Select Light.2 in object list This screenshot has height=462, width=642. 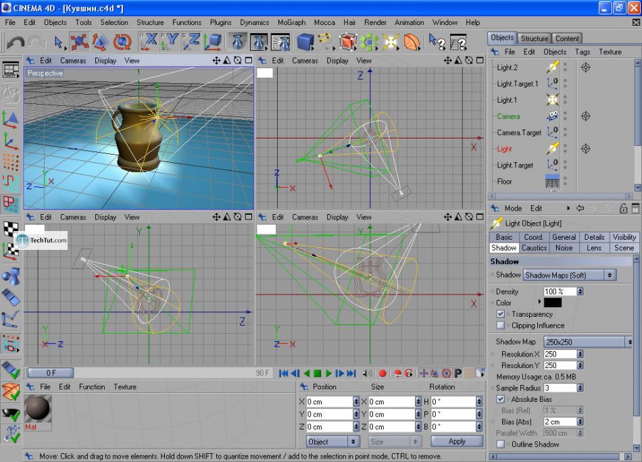pyautogui.click(x=507, y=68)
